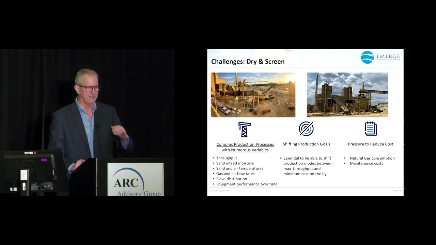Screen dimensions: 436x245
Task: Click the website URL in slide footer
Action: [x=219, y=191]
